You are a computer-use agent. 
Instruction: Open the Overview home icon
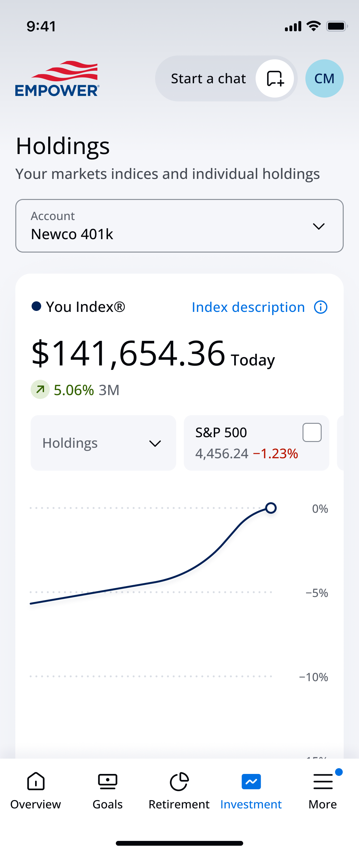coord(36,782)
